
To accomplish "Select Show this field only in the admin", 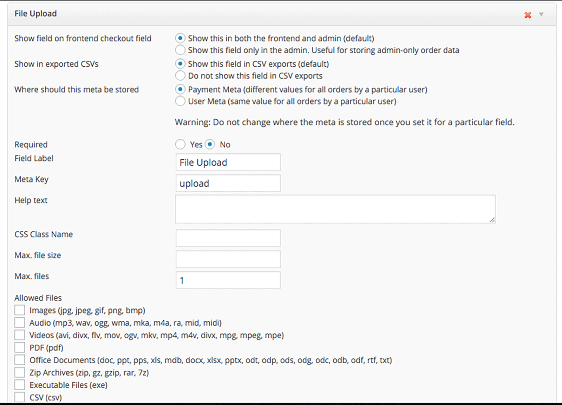I will (180, 50).
